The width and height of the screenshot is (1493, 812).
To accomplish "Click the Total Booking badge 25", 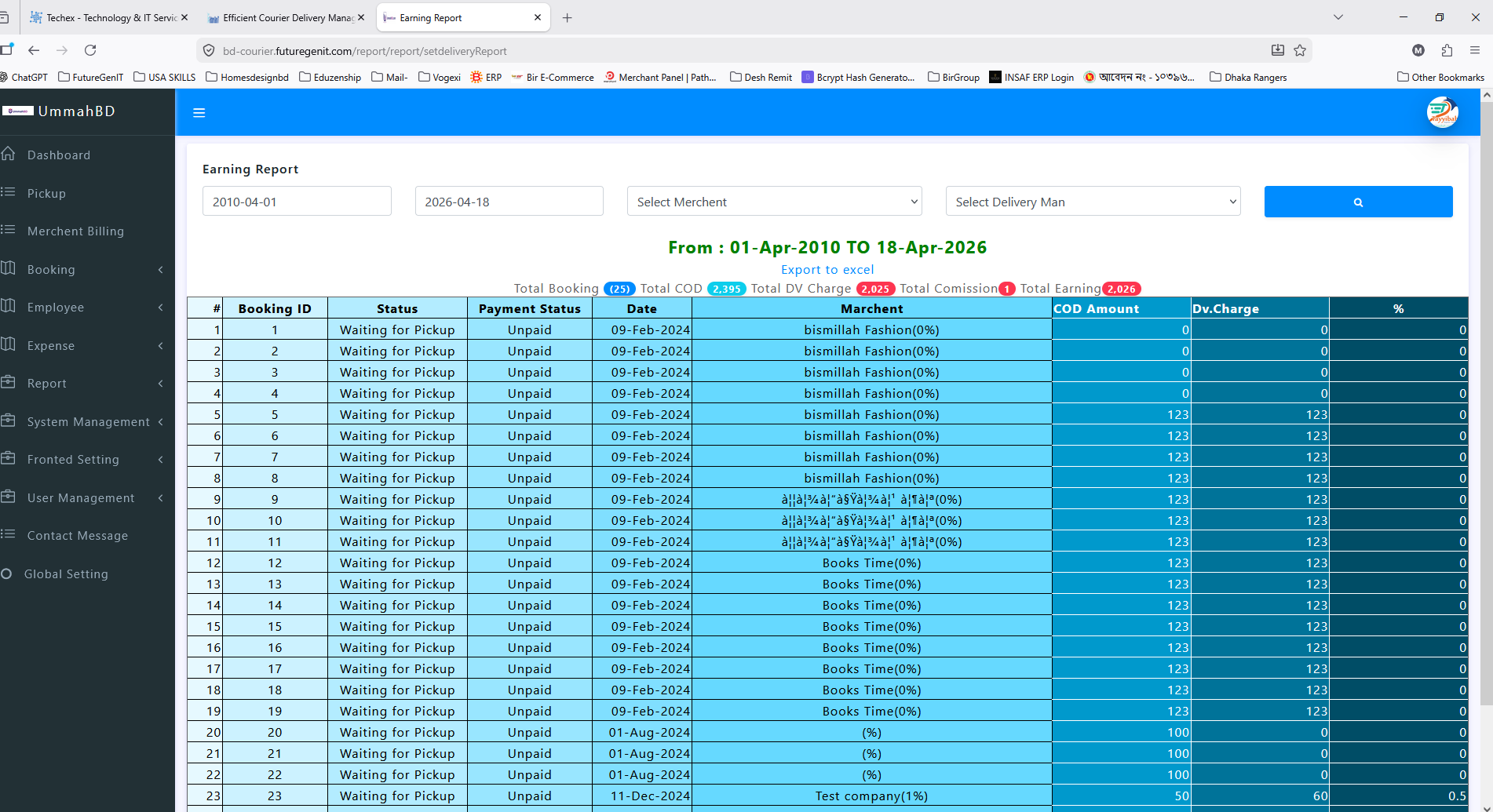I will point(620,289).
